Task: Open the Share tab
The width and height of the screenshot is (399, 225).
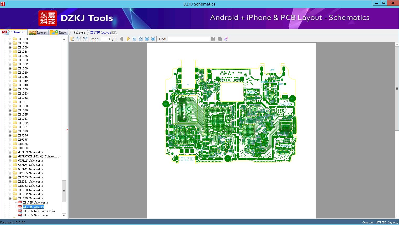Action: point(58,32)
